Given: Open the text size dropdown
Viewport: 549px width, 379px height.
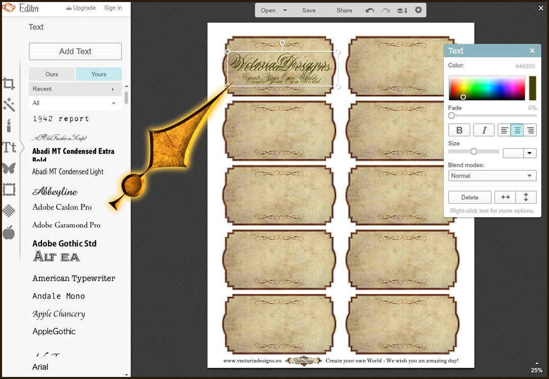Looking at the screenshot, I should coord(530,153).
